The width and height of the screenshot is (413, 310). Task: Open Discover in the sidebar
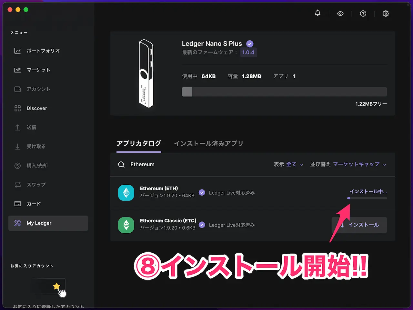click(x=48, y=108)
